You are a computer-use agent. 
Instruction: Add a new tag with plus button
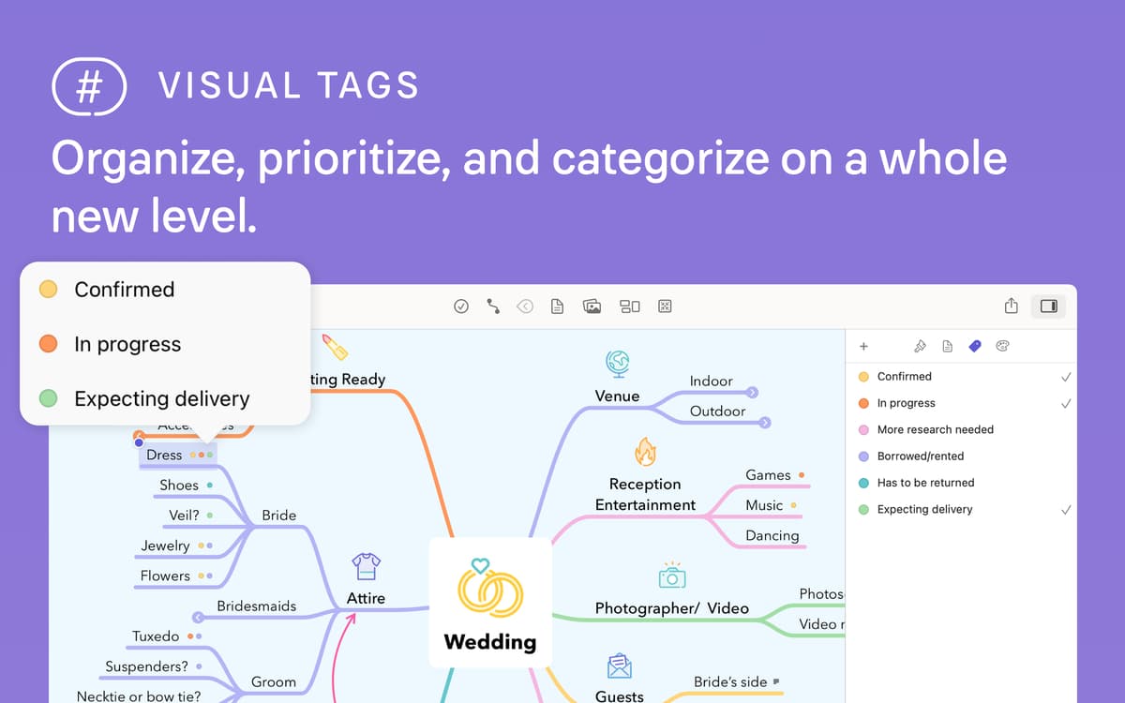tap(863, 346)
